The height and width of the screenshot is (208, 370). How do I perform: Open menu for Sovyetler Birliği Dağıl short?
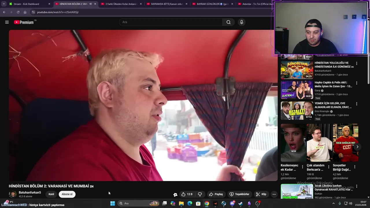pyautogui.click(x=355, y=167)
